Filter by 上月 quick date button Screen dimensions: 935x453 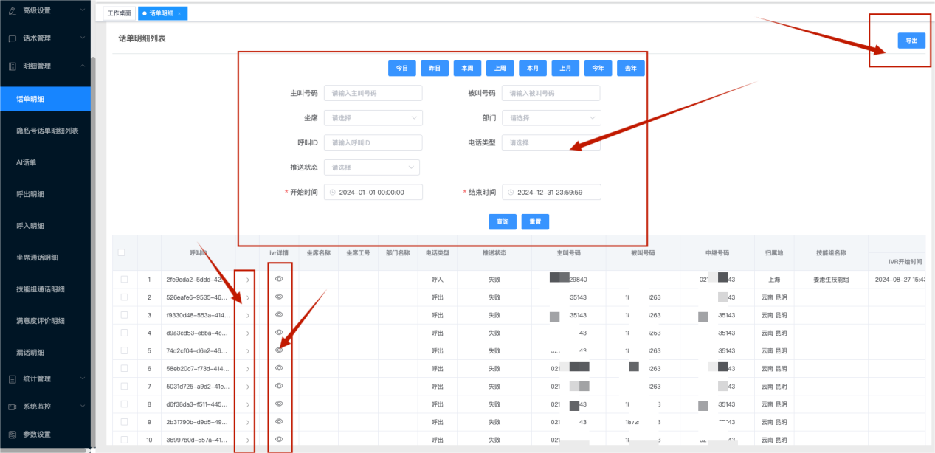(x=565, y=68)
